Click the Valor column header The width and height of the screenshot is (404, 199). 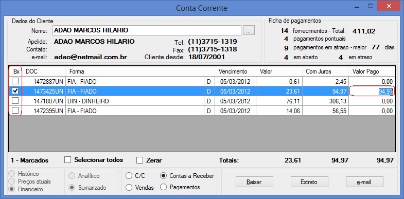279,71
